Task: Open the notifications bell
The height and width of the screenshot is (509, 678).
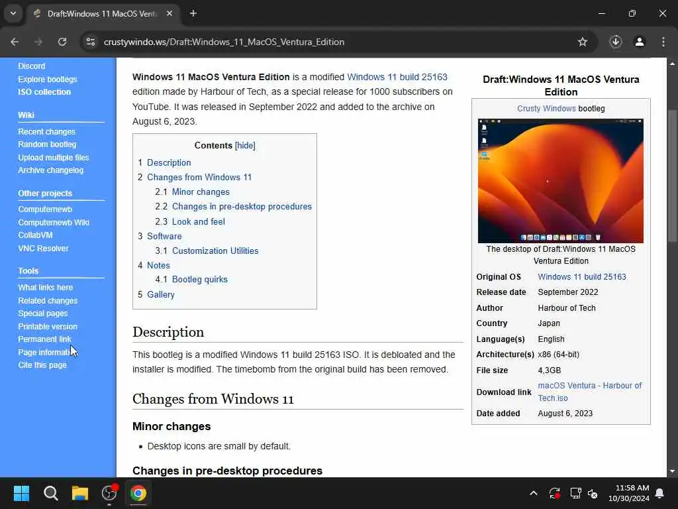Action: coord(660,493)
